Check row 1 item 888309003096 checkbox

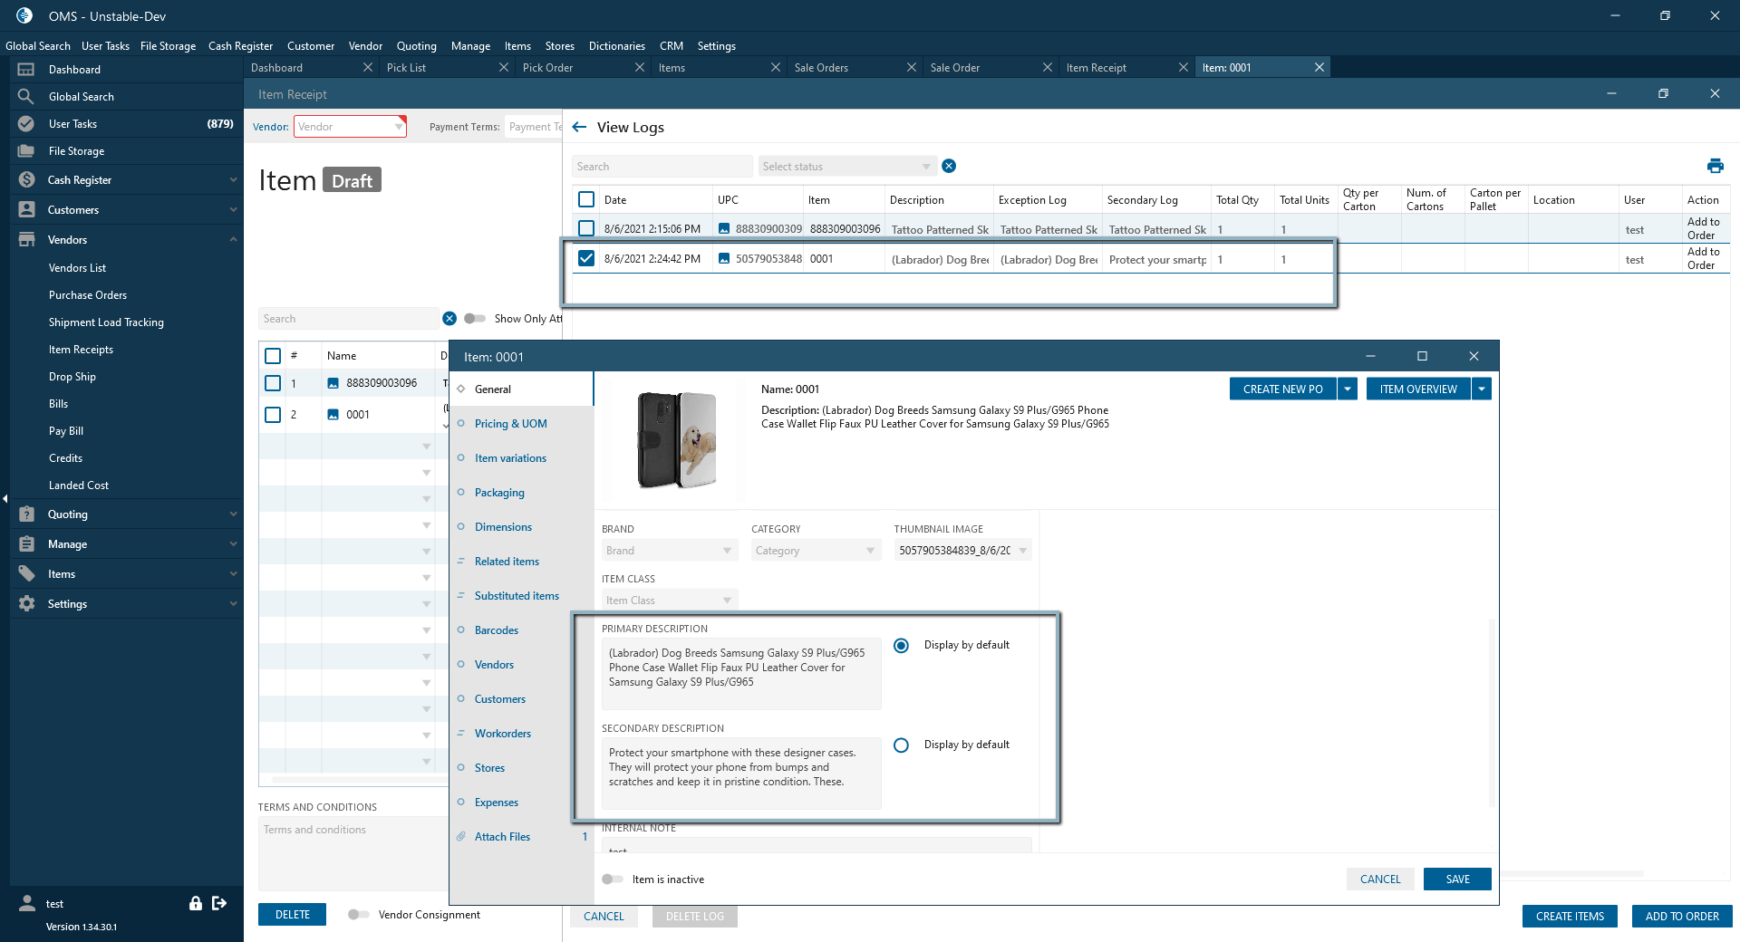[273, 384]
